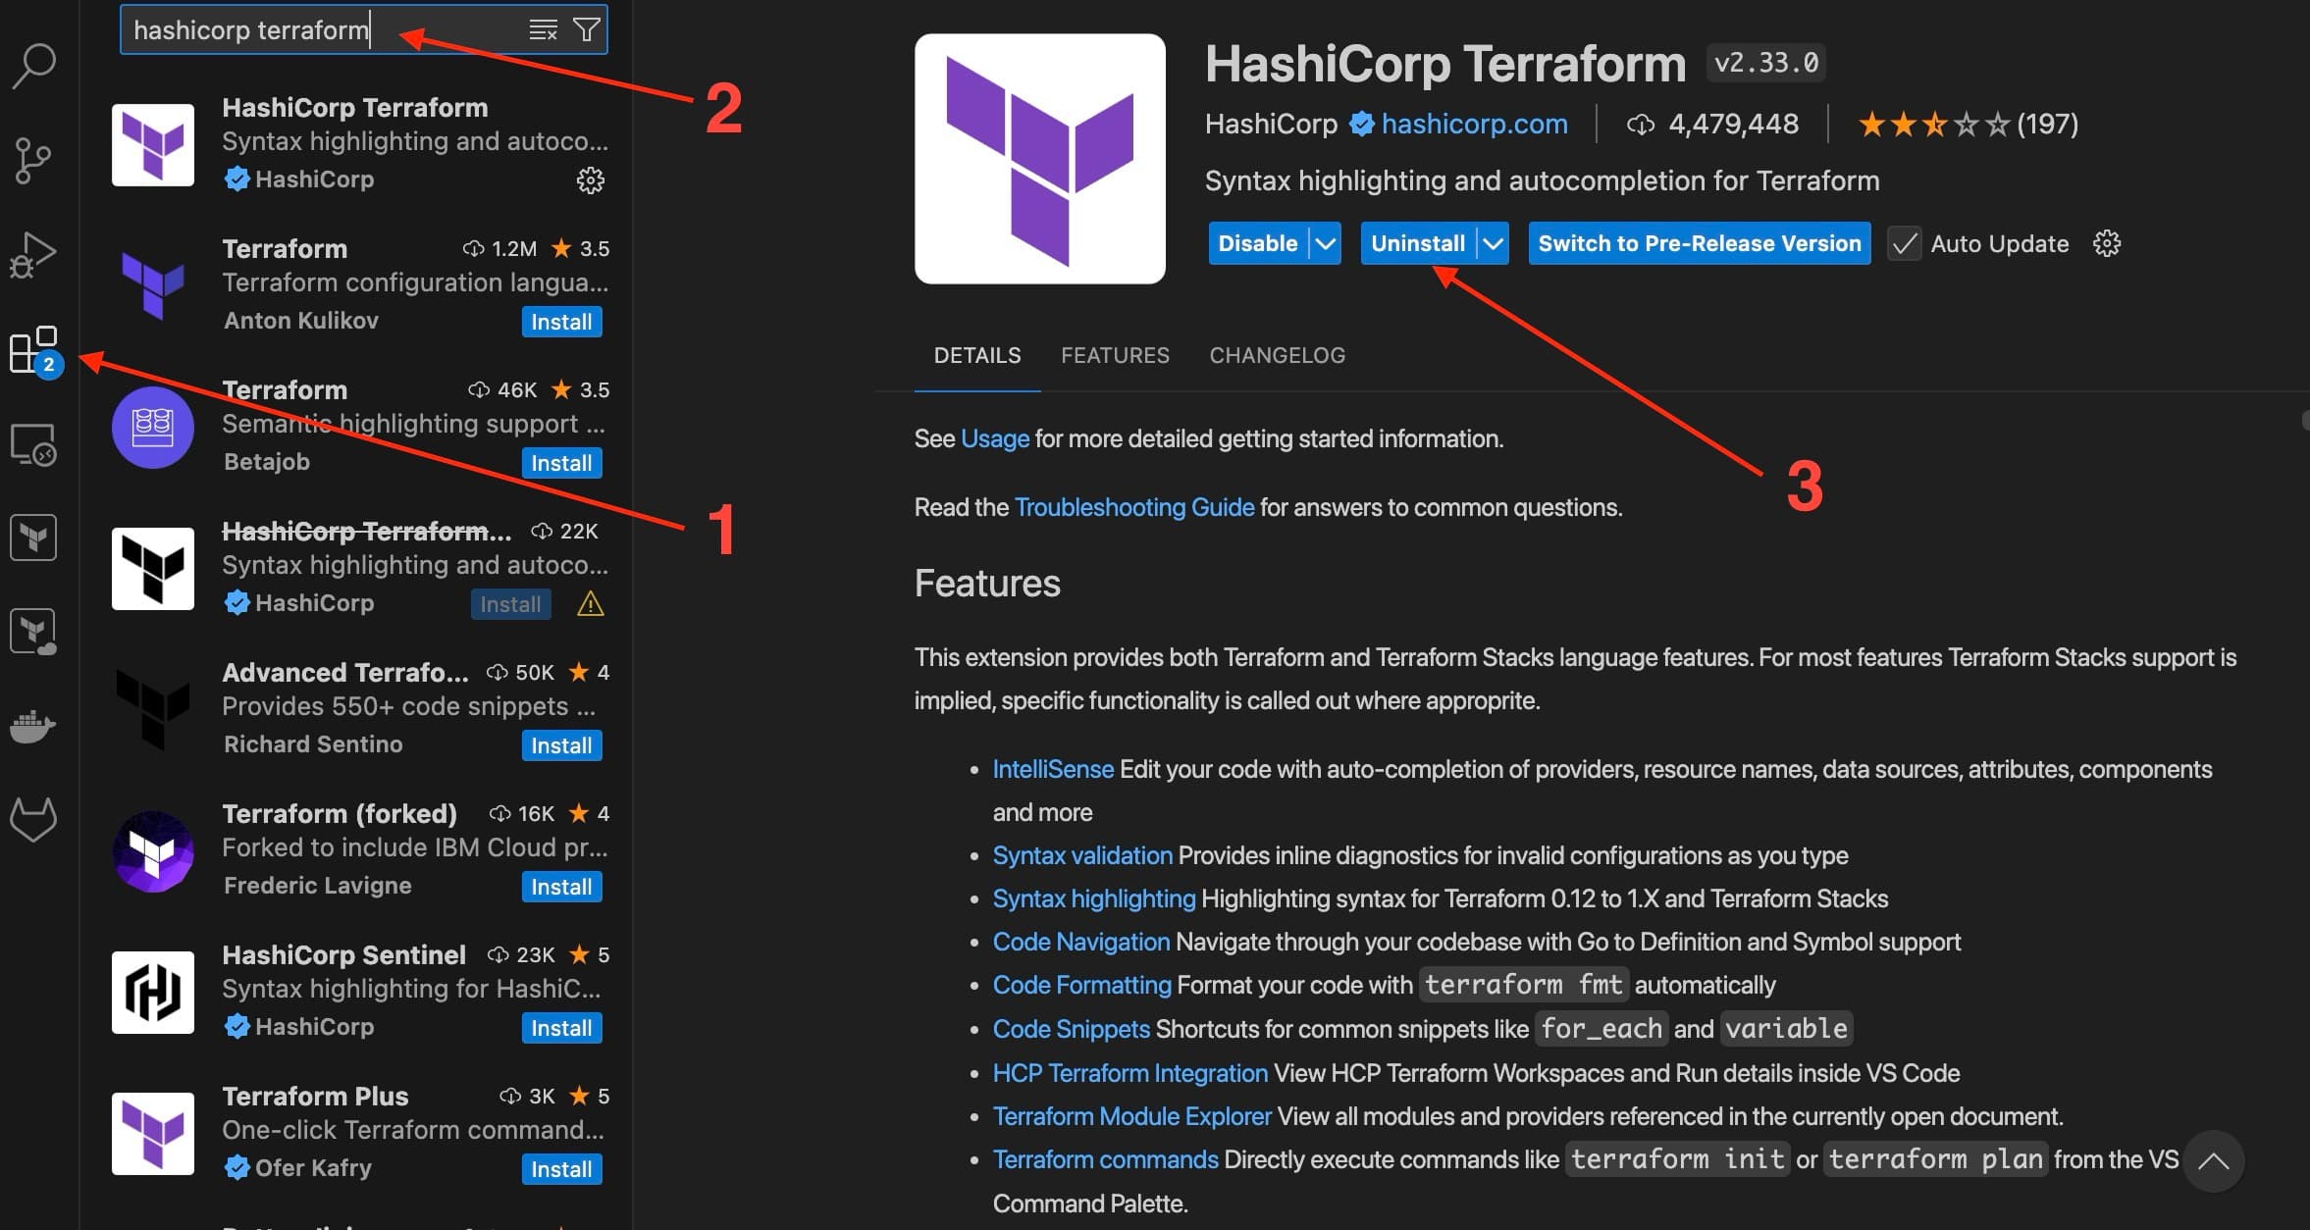
Task: Open the hashicorp.com publisher link
Action: click(1474, 125)
